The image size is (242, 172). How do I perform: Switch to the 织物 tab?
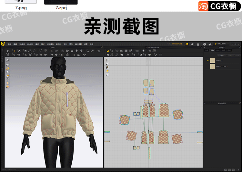pyautogui.click(x=212, y=50)
